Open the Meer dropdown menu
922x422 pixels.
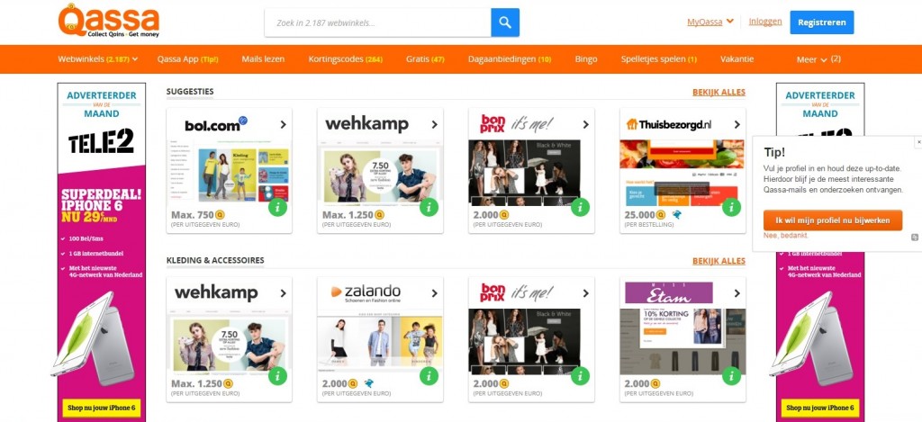pos(818,59)
